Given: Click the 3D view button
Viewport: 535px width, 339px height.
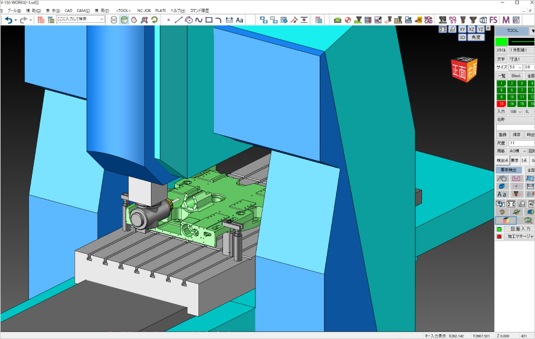Looking at the screenshot, I should coord(462,37).
